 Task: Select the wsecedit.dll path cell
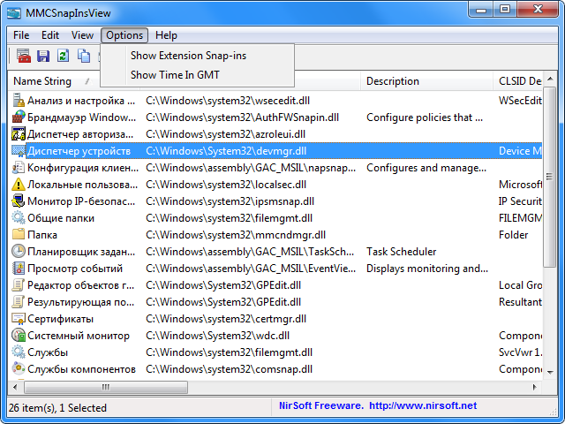tap(228, 101)
